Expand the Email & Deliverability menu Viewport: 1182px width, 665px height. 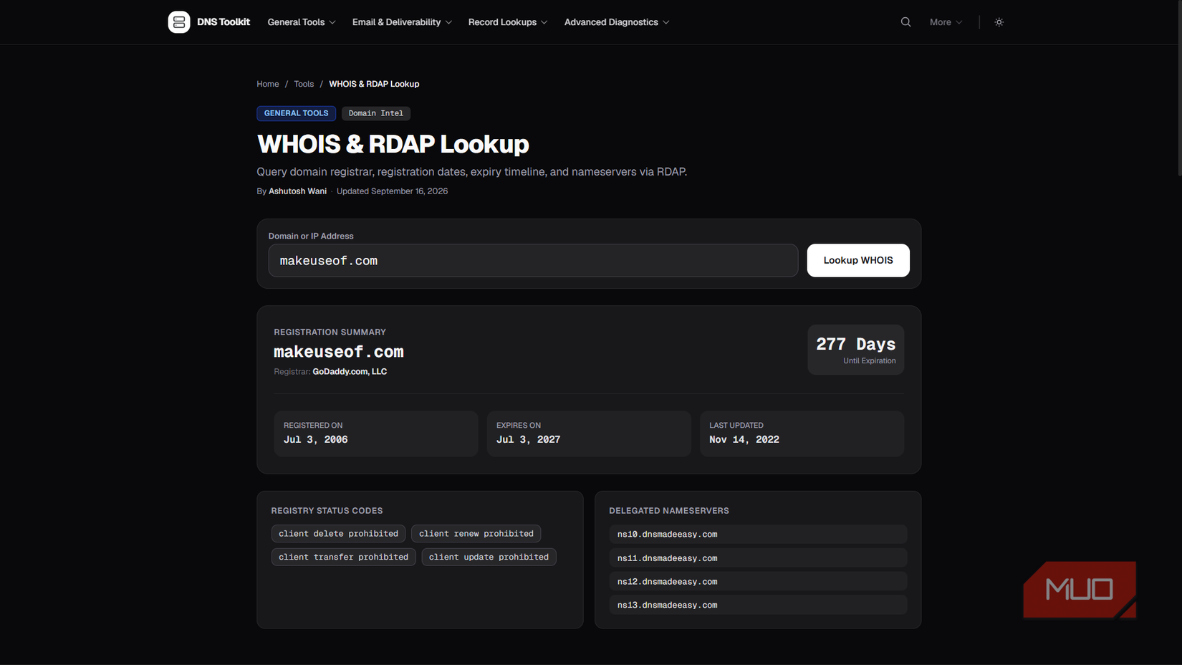402,22
